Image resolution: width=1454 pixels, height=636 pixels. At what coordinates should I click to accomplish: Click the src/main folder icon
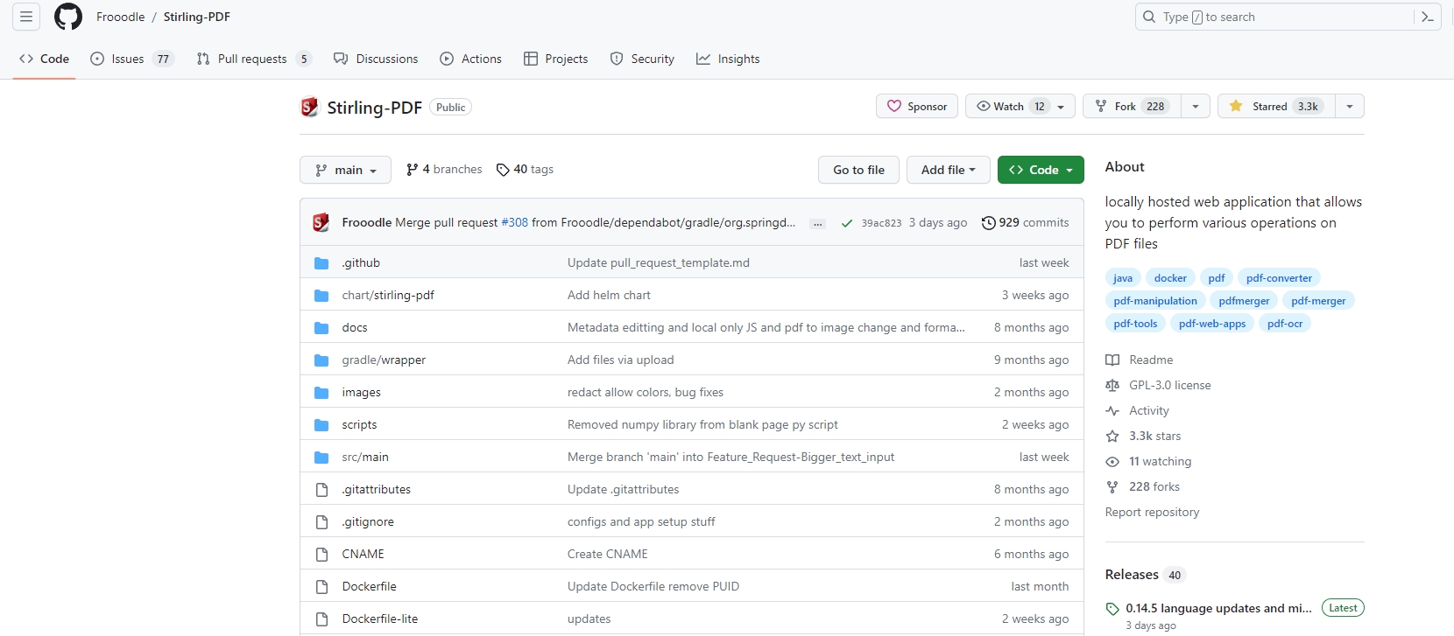tap(321, 458)
